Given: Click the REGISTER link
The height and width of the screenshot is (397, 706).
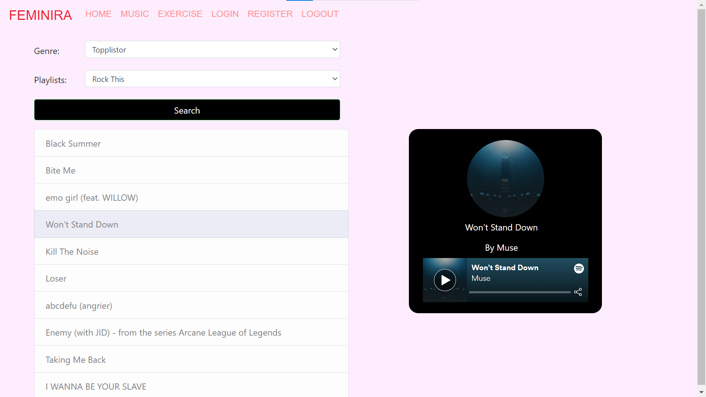Looking at the screenshot, I should tap(270, 14).
